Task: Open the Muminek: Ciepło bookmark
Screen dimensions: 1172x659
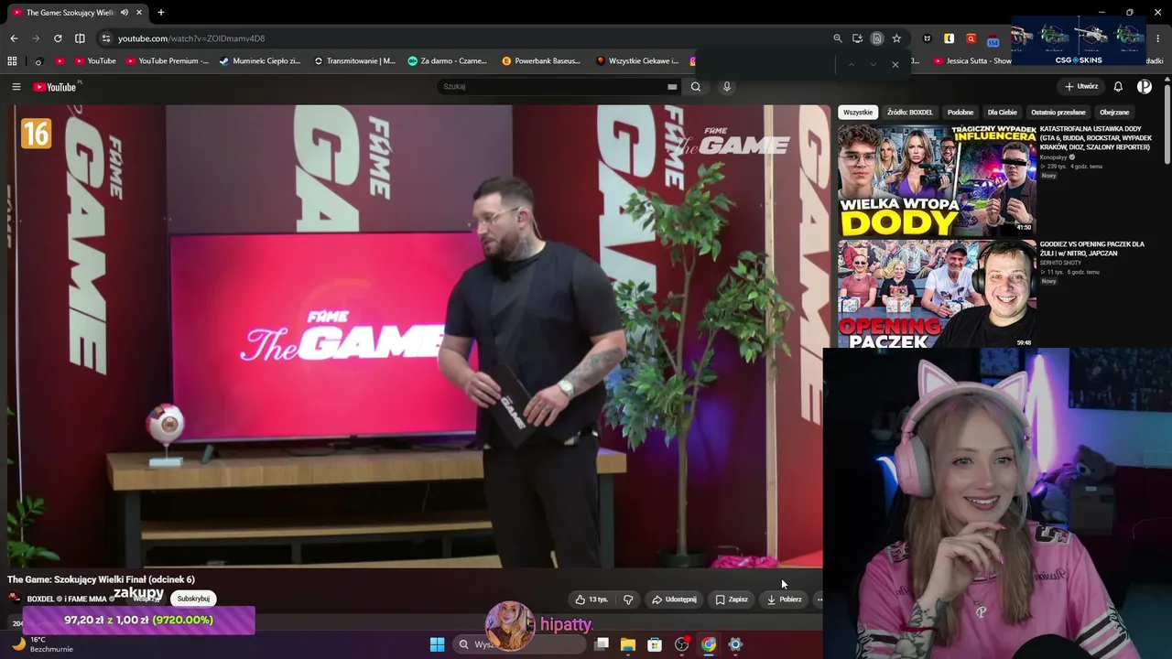Action: pos(260,61)
